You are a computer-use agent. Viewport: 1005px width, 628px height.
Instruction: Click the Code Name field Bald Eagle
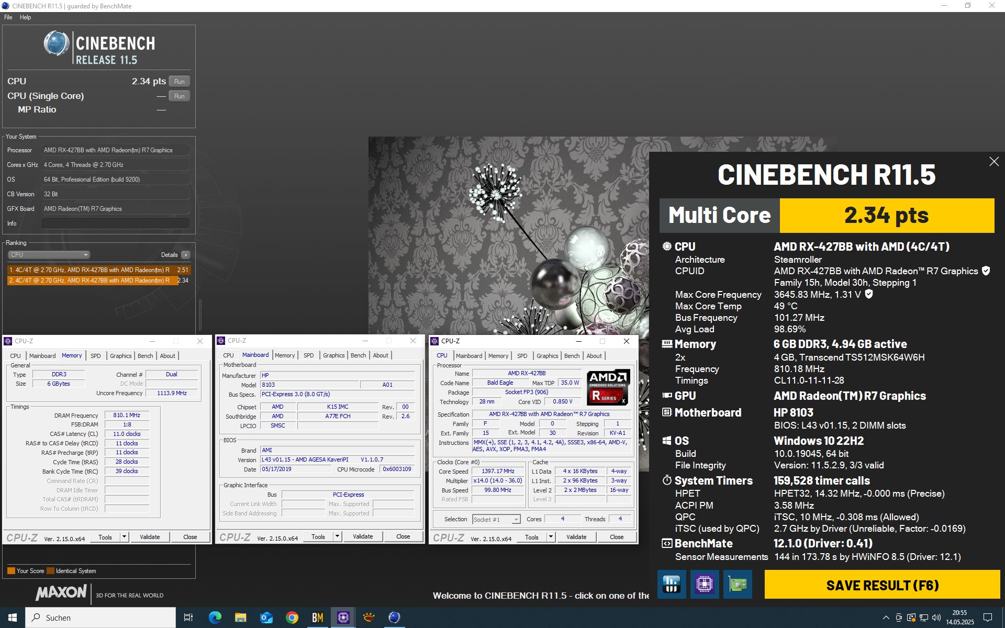[x=500, y=383]
